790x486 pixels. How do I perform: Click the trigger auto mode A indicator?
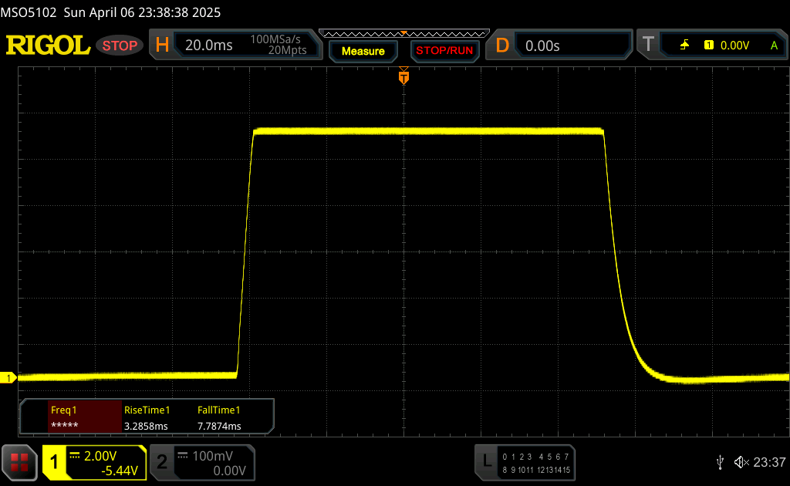pyautogui.click(x=775, y=46)
